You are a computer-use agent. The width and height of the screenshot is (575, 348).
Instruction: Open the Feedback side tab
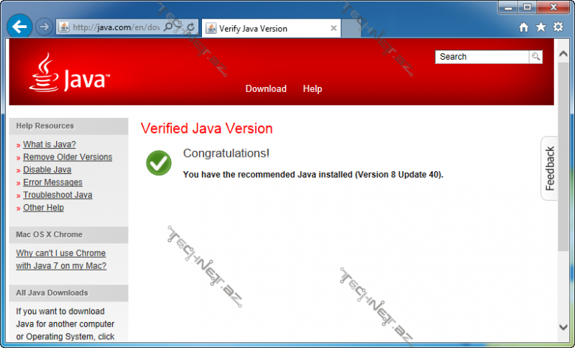(549, 168)
